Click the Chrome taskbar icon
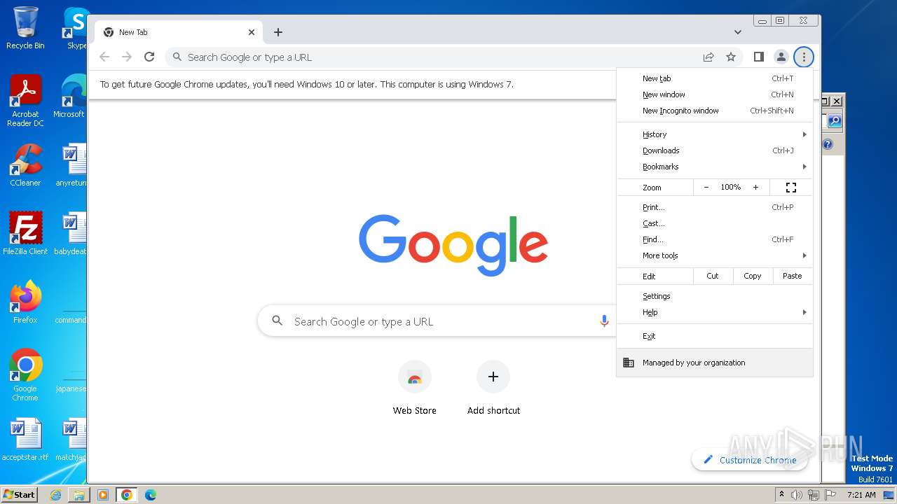 [x=126, y=495]
